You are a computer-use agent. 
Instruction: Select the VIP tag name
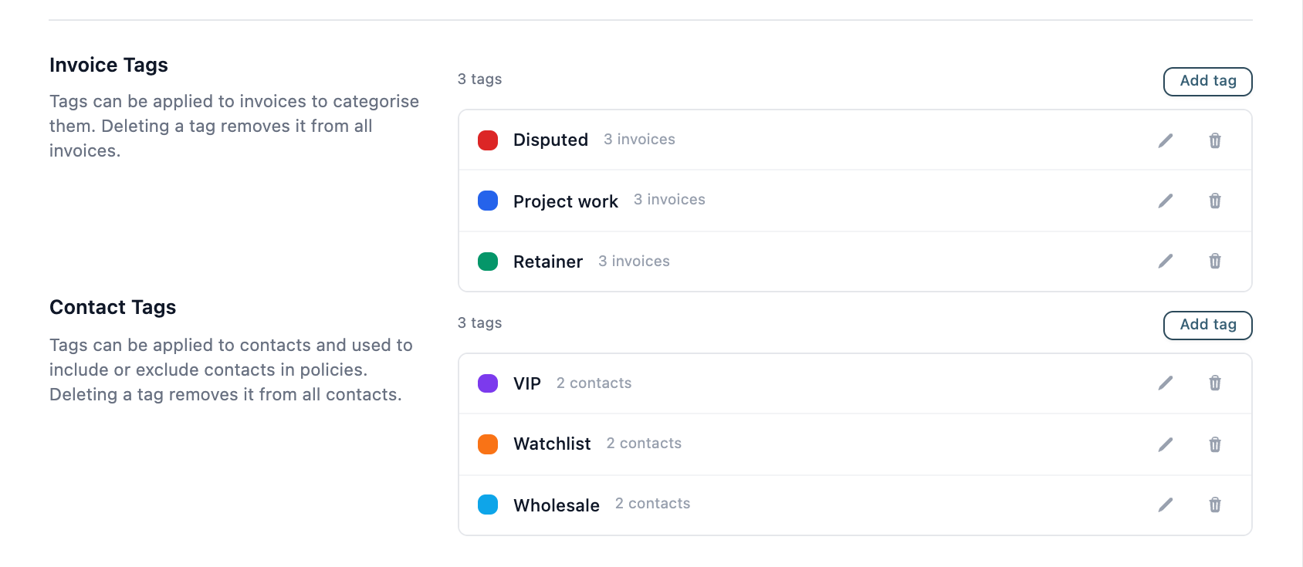click(527, 383)
